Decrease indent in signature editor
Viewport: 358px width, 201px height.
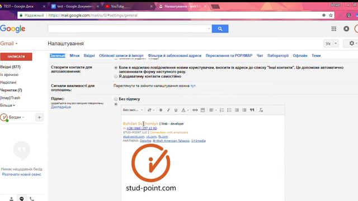[237, 110]
